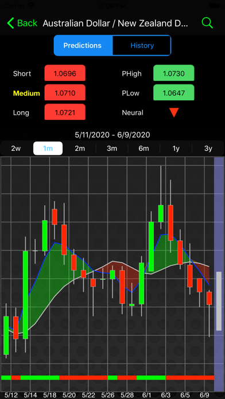Select the Long label
Image resolution: width=225 pixels, height=399 pixels.
21,112
